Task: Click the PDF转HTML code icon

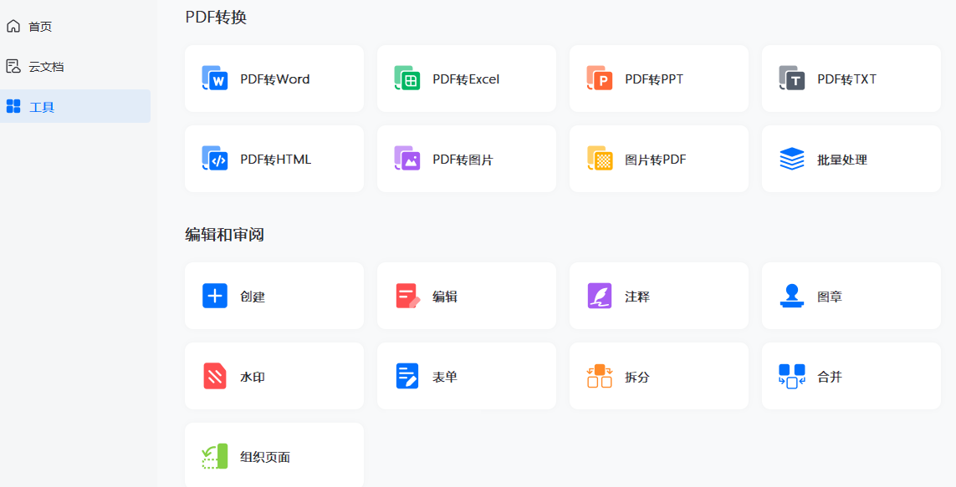Action: tap(215, 158)
